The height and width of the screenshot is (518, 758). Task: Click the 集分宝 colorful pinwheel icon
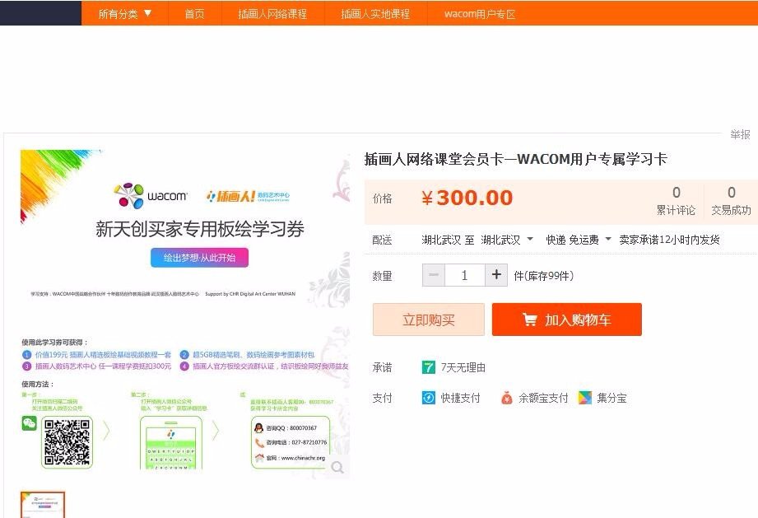pyautogui.click(x=585, y=397)
